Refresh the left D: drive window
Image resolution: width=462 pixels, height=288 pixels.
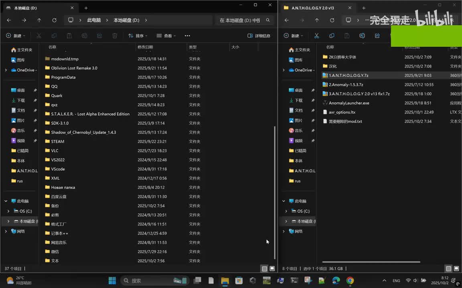coord(54,20)
